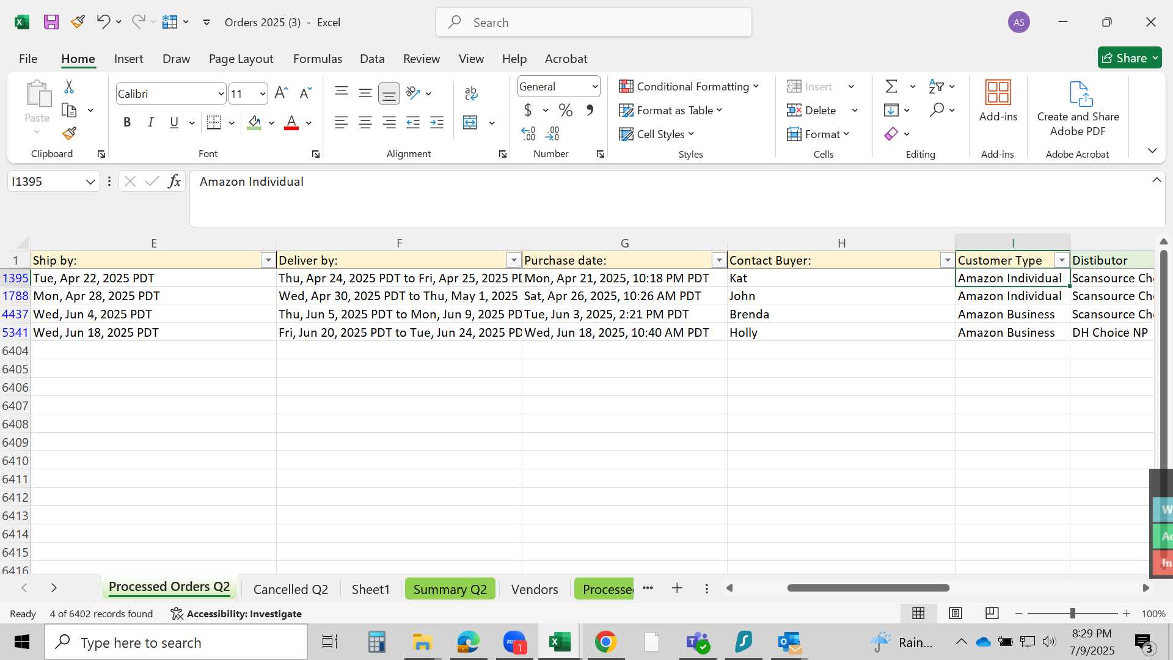Expand Conditional Formatting menu

tap(689, 86)
